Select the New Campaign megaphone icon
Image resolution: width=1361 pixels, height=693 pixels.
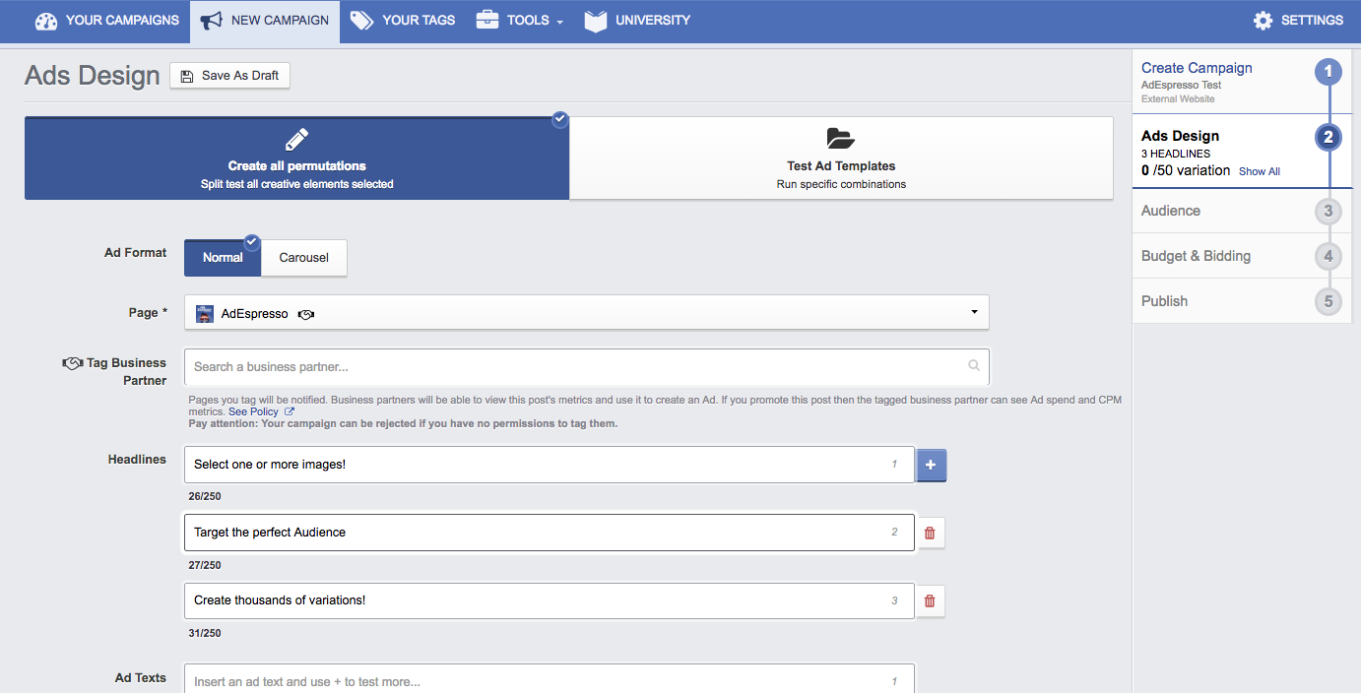point(211,19)
